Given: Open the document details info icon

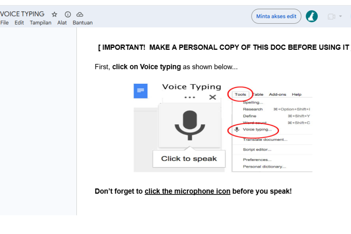Looking at the screenshot, I should 68,15.
